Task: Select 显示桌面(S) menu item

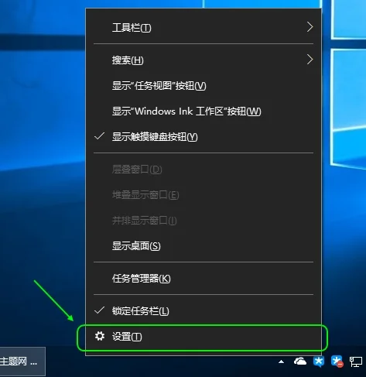Action: (204, 246)
